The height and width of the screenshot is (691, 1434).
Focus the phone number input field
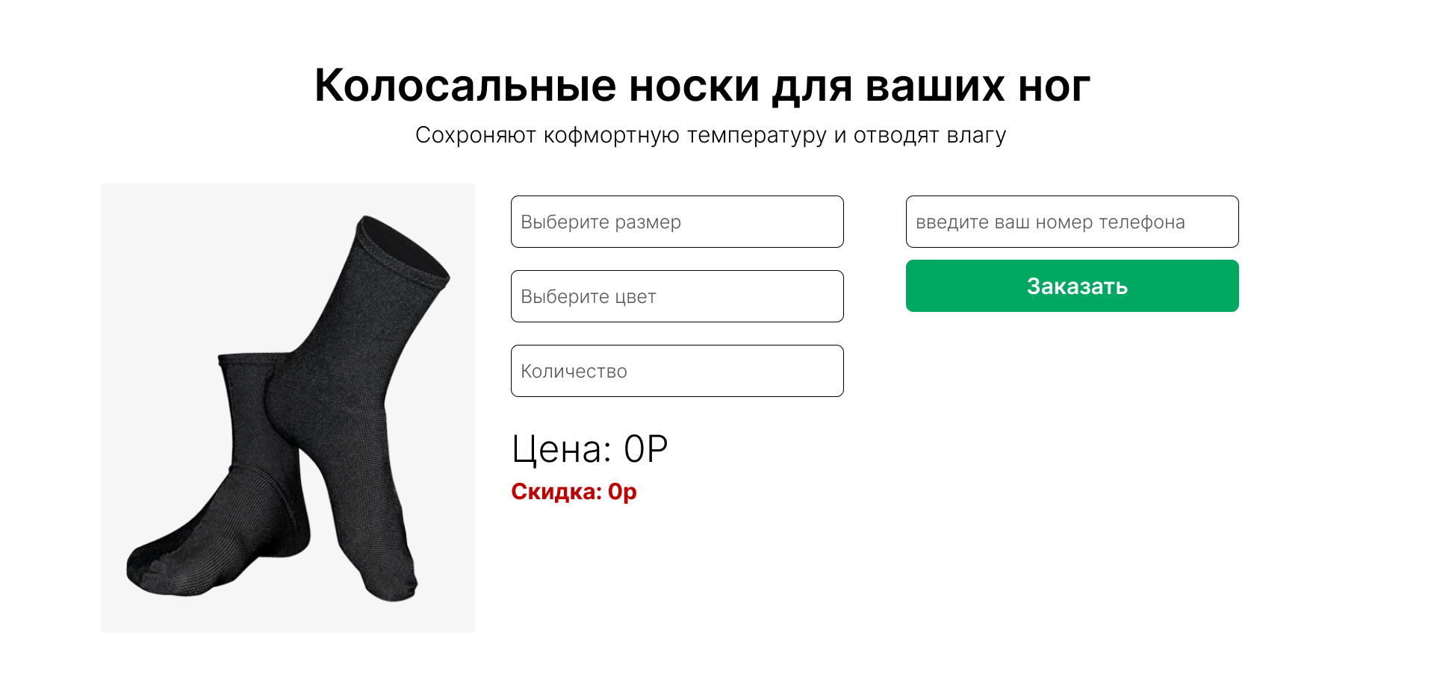[x=1072, y=222]
